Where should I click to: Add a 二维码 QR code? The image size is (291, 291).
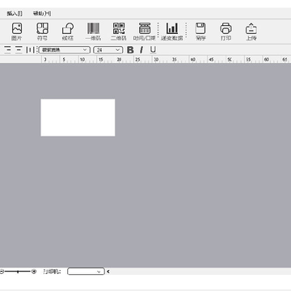coord(119,32)
